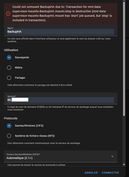Click the CONNECTER button
Screen dimensions: 129x177
(110, 173)
